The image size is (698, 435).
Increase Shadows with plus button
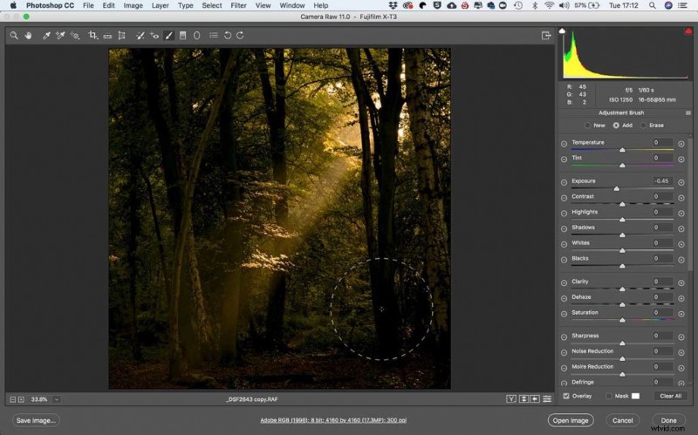[x=681, y=228]
